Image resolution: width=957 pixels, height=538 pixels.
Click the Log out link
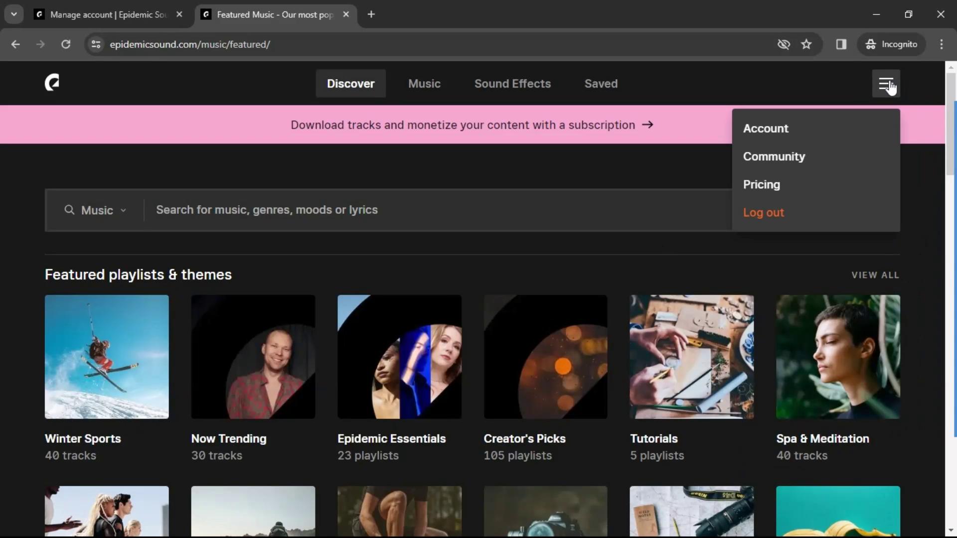pos(763,212)
